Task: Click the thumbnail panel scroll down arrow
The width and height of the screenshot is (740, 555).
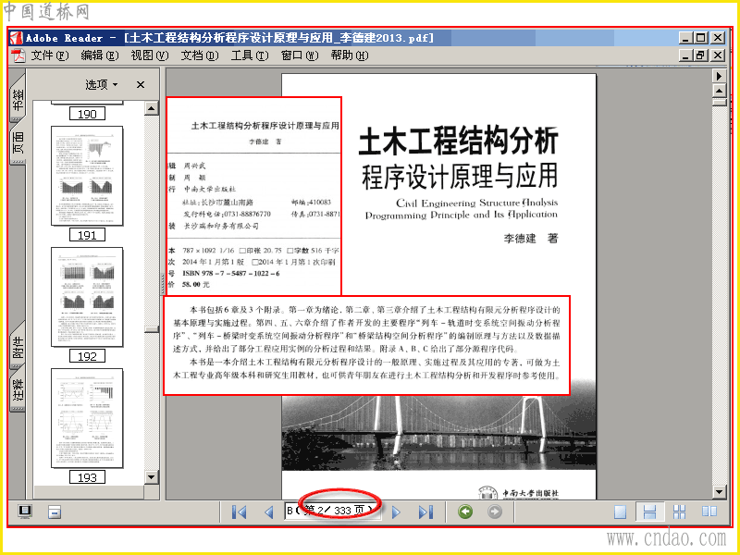Action: coord(151,476)
